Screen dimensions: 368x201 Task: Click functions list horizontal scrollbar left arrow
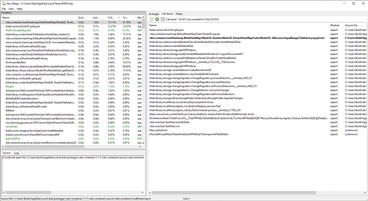point(3,147)
